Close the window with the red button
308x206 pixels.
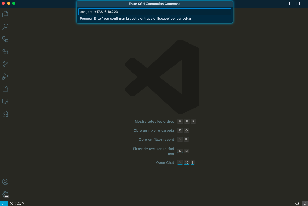click(3, 3)
